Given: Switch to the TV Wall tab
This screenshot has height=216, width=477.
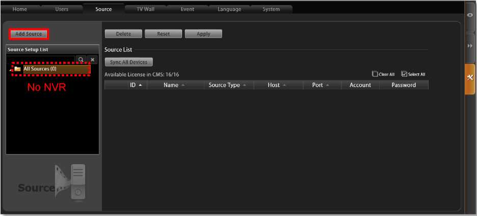Looking at the screenshot, I should point(145,9).
